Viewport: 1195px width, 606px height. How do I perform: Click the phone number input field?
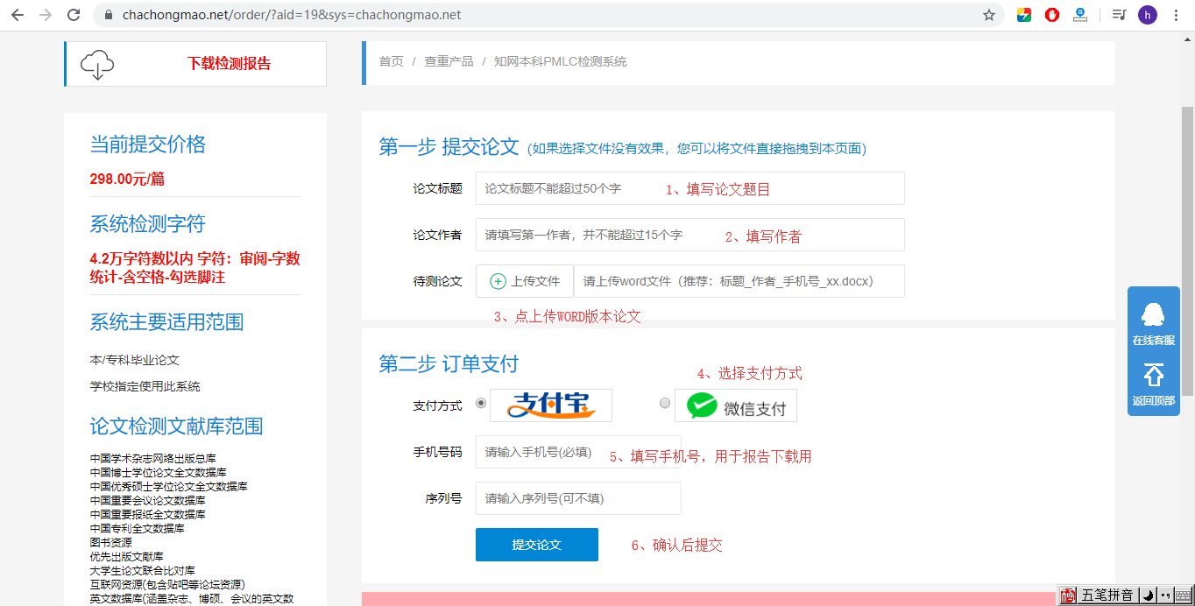578,451
